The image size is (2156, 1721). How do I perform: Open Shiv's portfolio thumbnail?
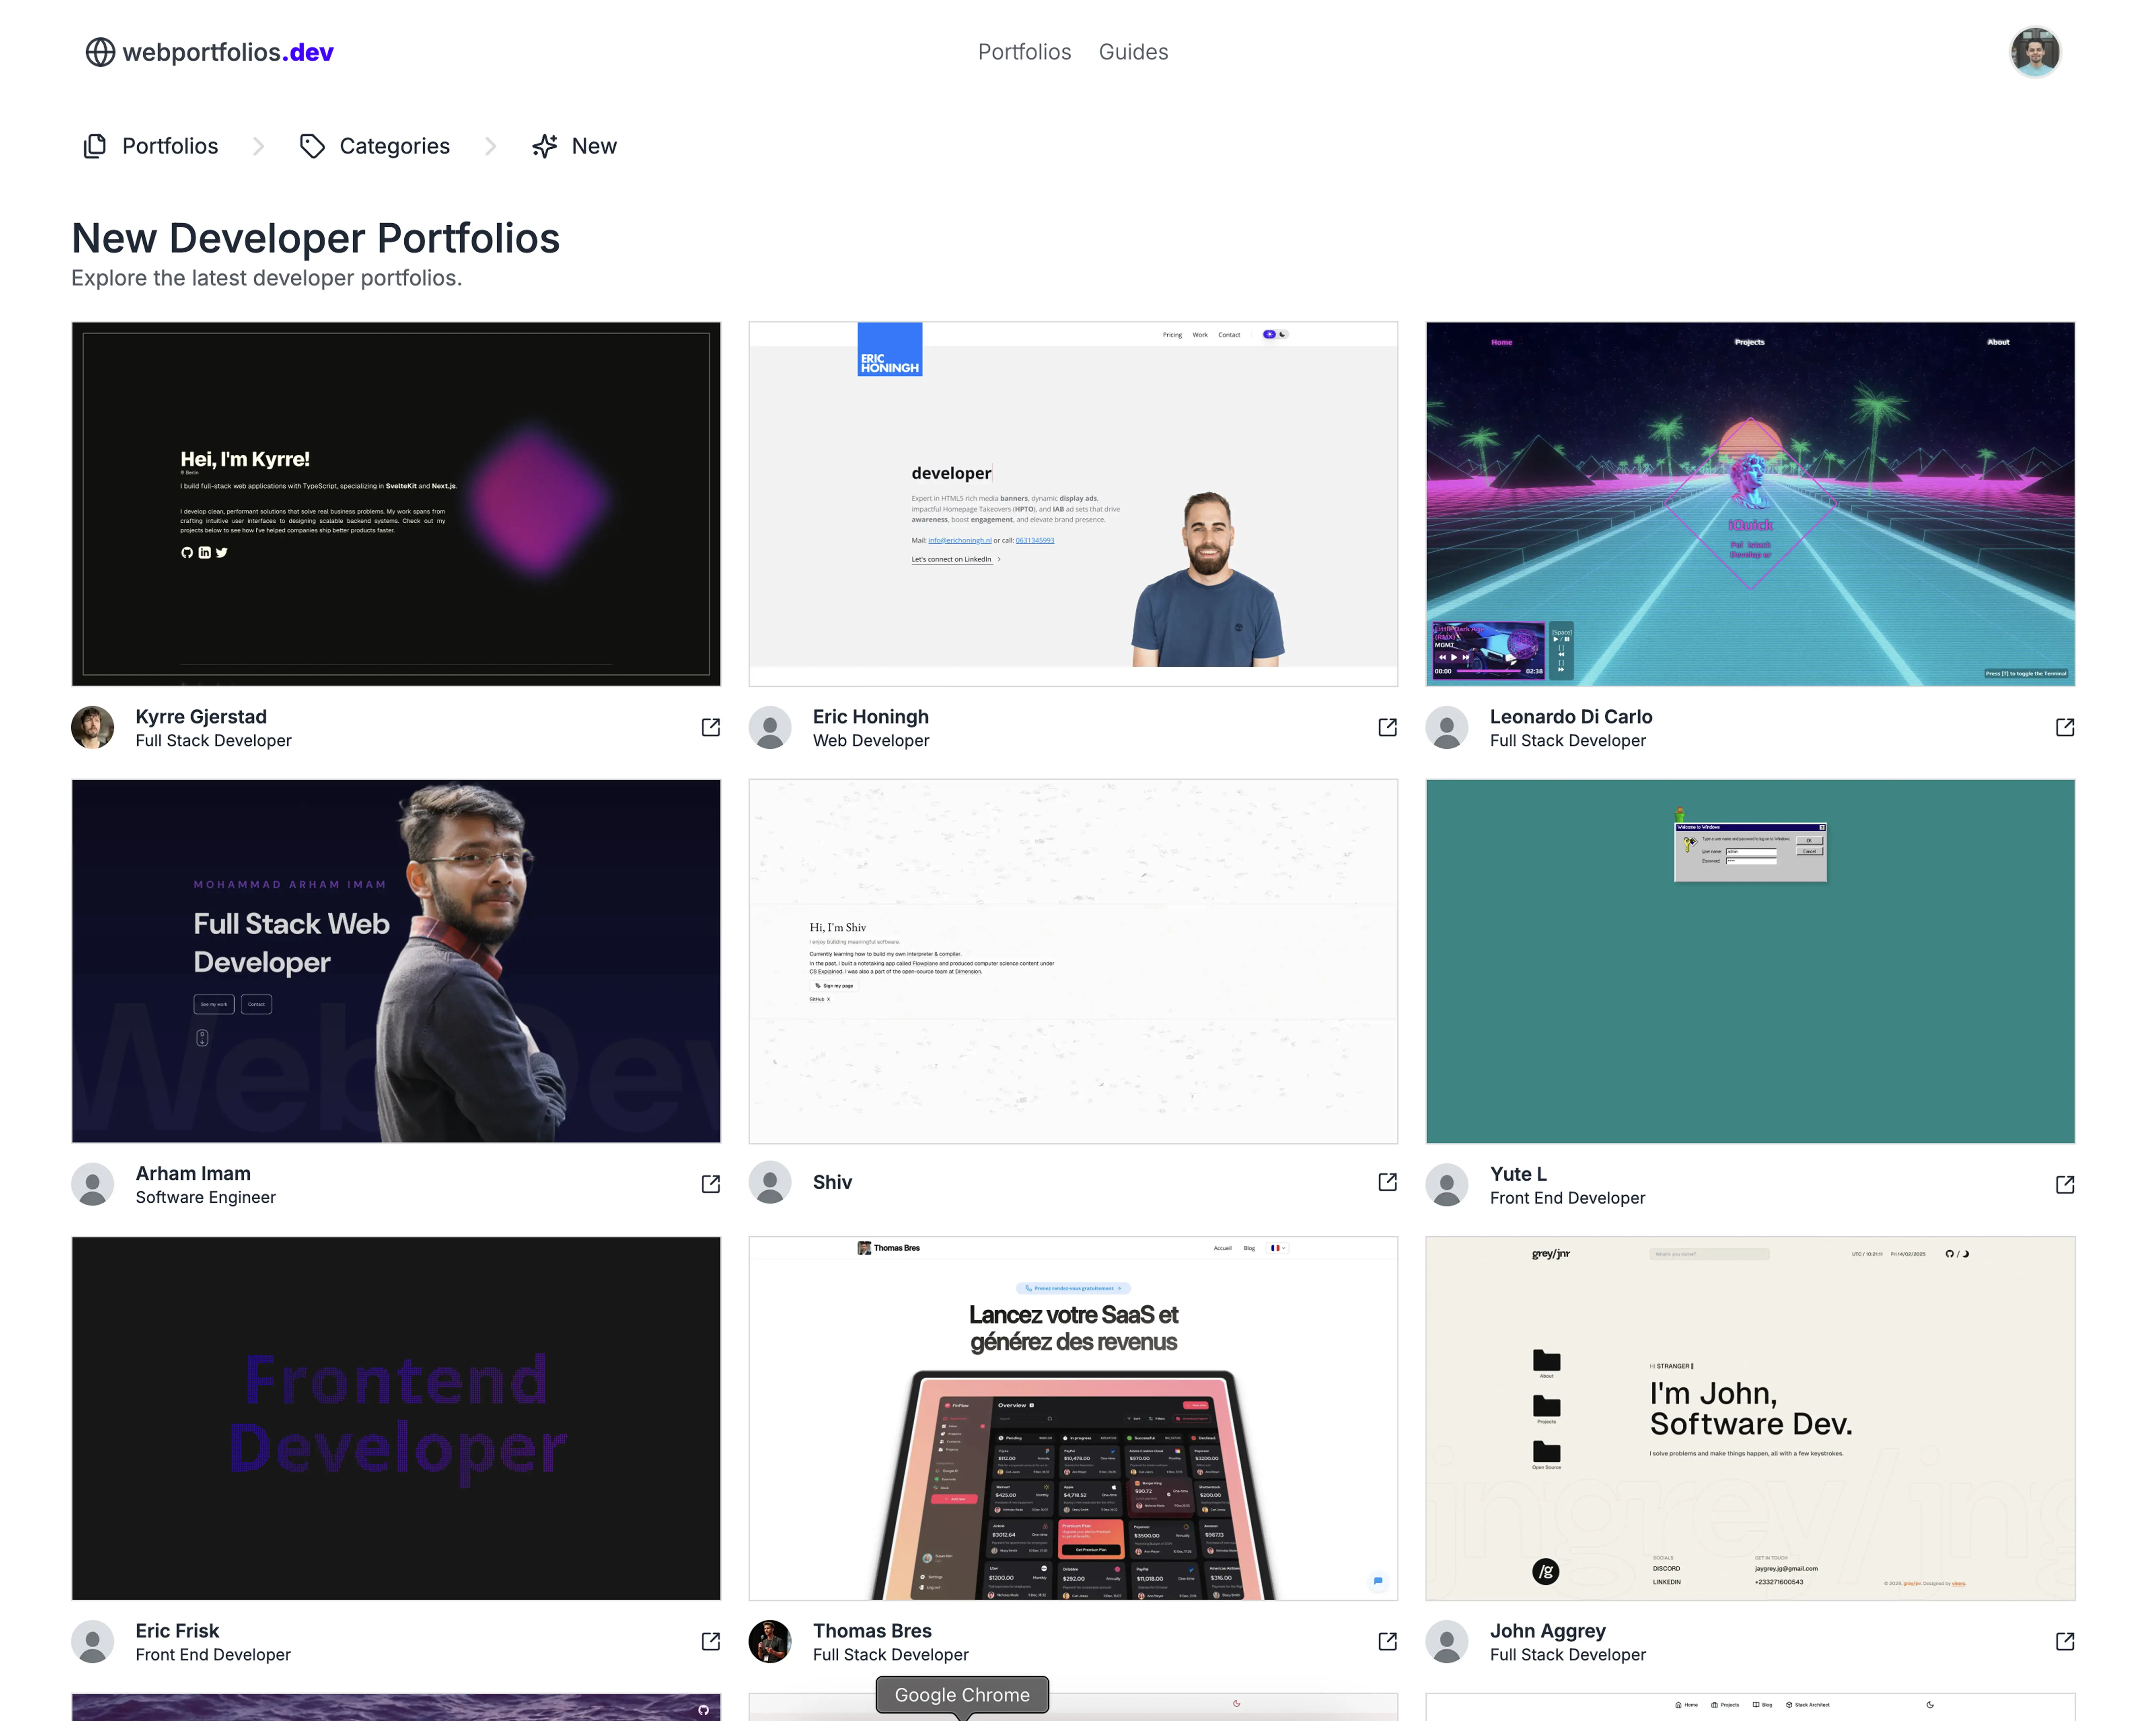[1073, 961]
